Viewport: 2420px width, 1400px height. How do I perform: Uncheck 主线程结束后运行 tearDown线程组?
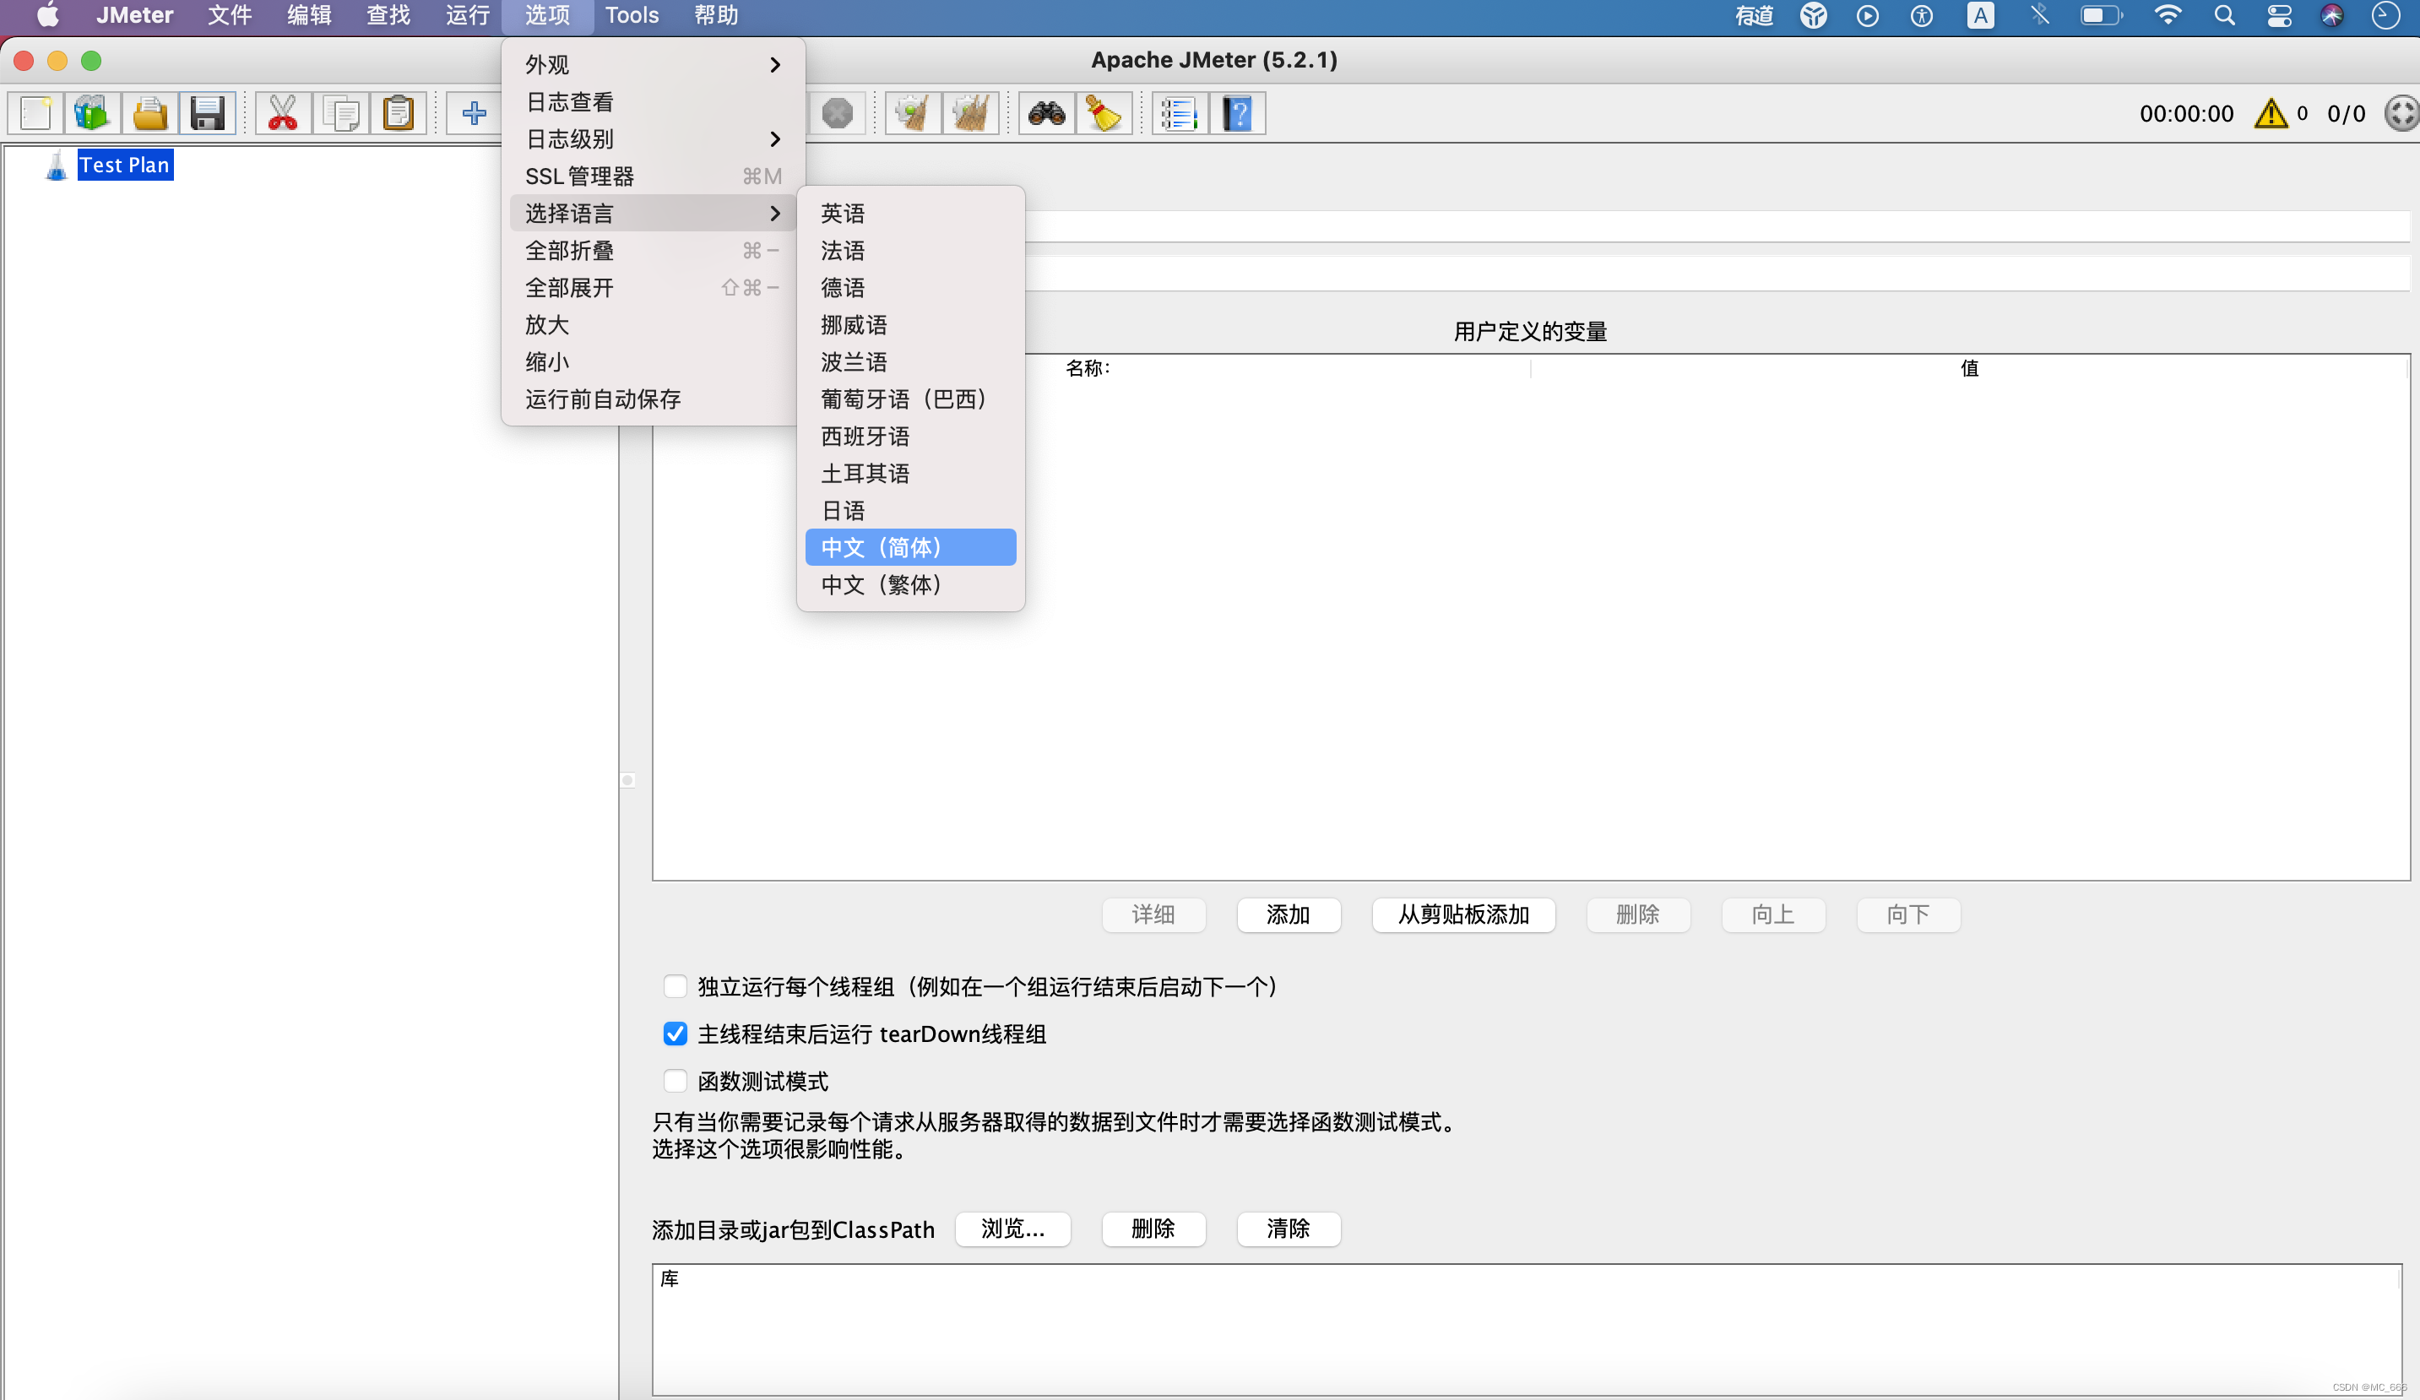pyautogui.click(x=676, y=1034)
